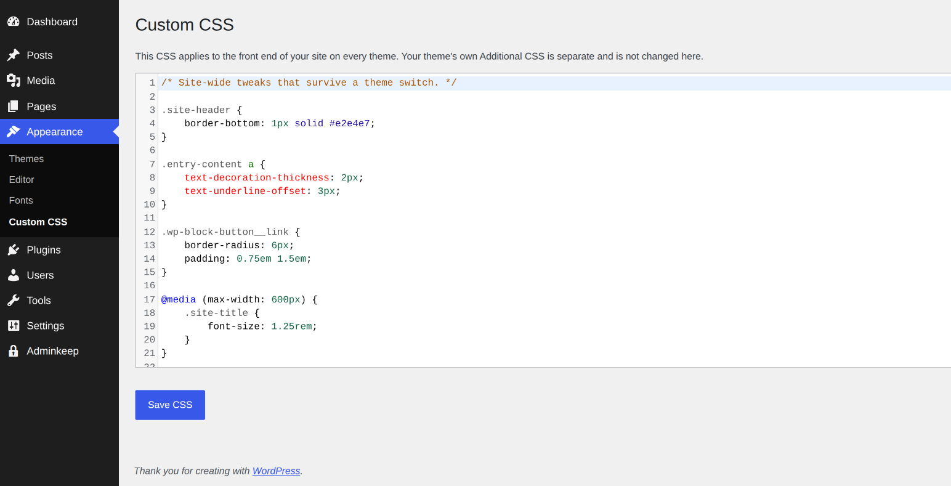This screenshot has height=486, width=951.
Task: Click the @media max-width rule line
Action: point(240,299)
